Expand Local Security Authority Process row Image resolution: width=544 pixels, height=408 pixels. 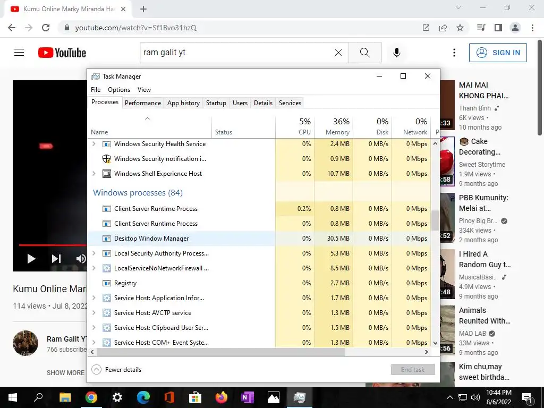pyautogui.click(x=93, y=253)
